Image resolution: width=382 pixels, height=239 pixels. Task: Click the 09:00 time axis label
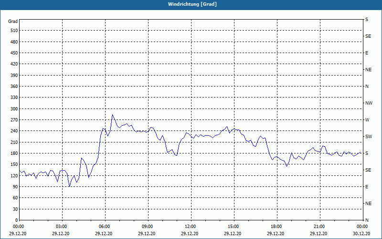pos(147,227)
